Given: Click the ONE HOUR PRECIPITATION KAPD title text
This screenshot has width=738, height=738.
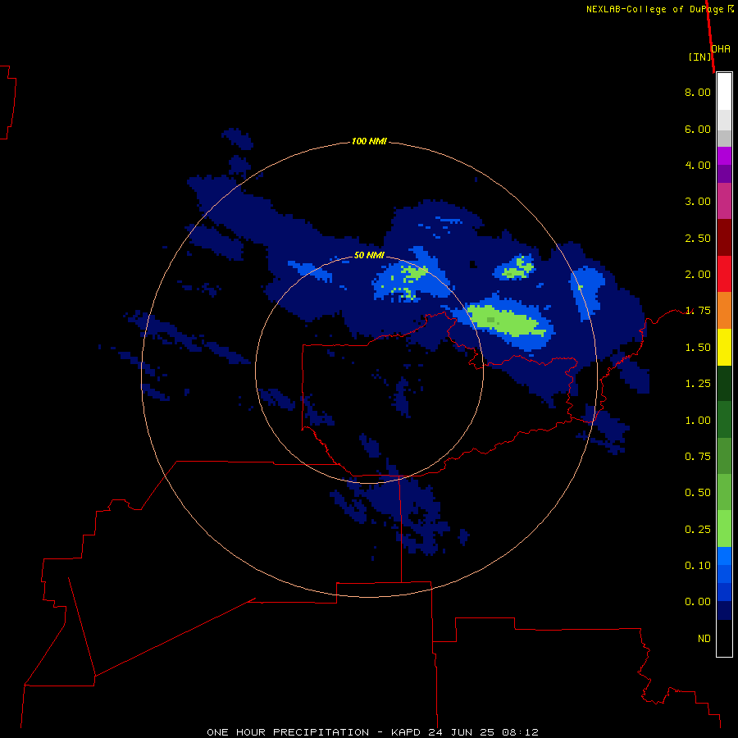Looking at the screenshot, I should pos(372,732).
